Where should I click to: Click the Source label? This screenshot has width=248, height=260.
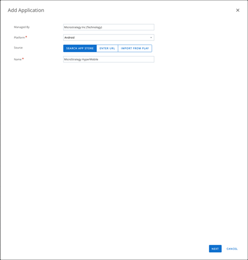tap(18, 48)
